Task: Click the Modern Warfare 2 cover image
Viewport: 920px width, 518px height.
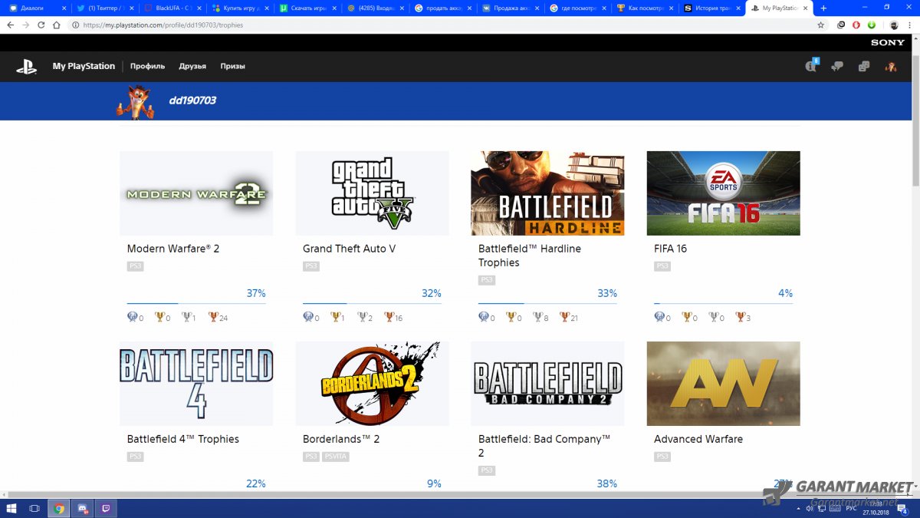Action: tap(196, 193)
